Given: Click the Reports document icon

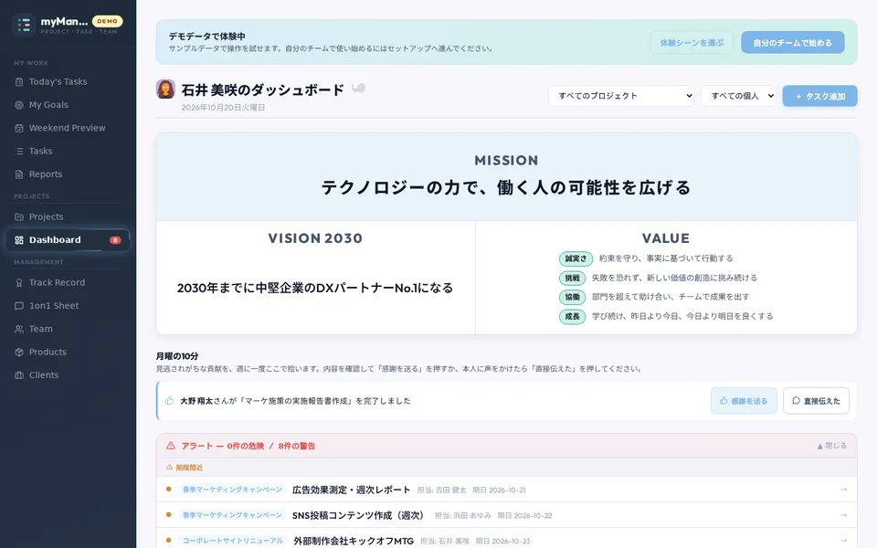Looking at the screenshot, I should pyautogui.click(x=19, y=174).
